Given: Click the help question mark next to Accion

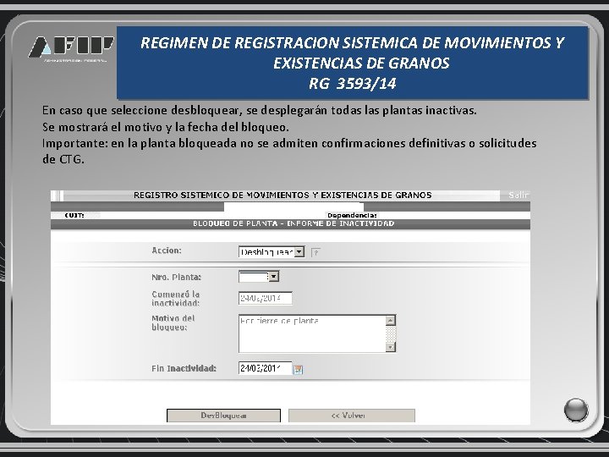Looking at the screenshot, I should 315,252.
